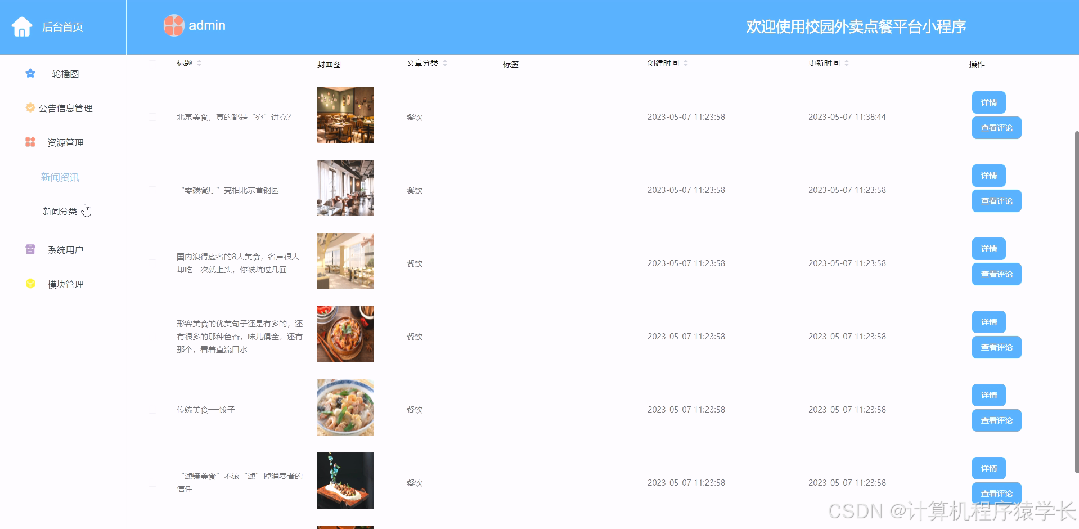Click 查看评论 for the 滤镜美食 article
This screenshot has height=529, width=1079.
pos(996,494)
